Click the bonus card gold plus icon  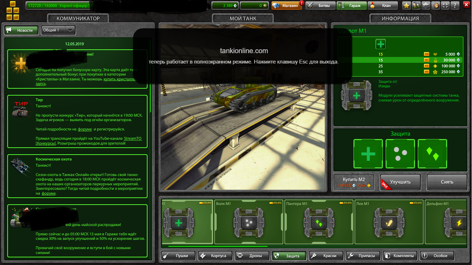(x=20, y=64)
